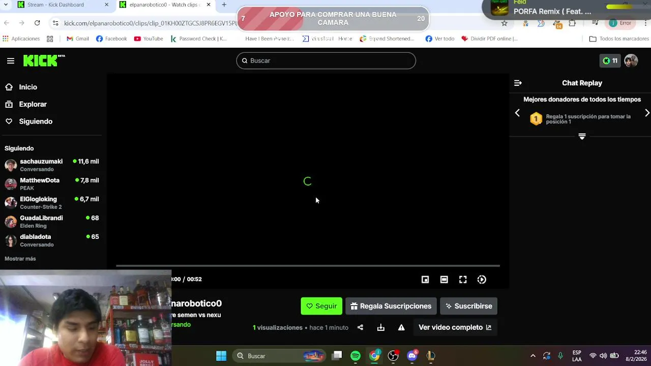Image resolution: width=651 pixels, height=366 pixels.
Task: Show hidden system tray icons
Action: coord(532,356)
